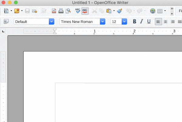Click the yellow minimize window button
The width and height of the screenshot is (182, 122).
tap(10, 2)
